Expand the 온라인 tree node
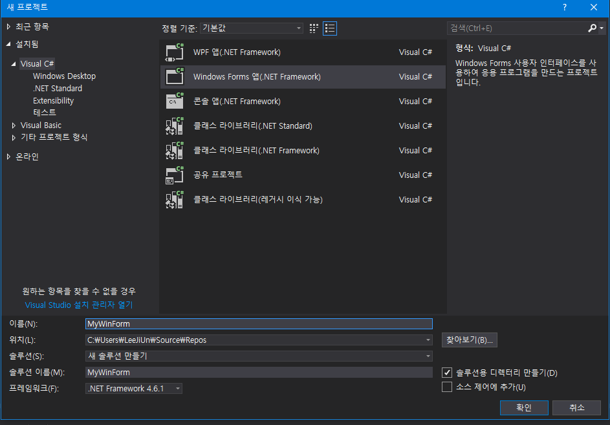Image resolution: width=610 pixels, height=425 pixels. (x=8, y=157)
